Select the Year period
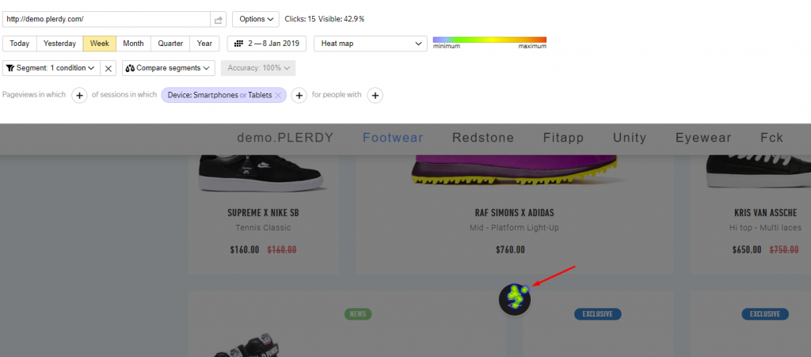811x357 pixels. [x=204, y=44]
